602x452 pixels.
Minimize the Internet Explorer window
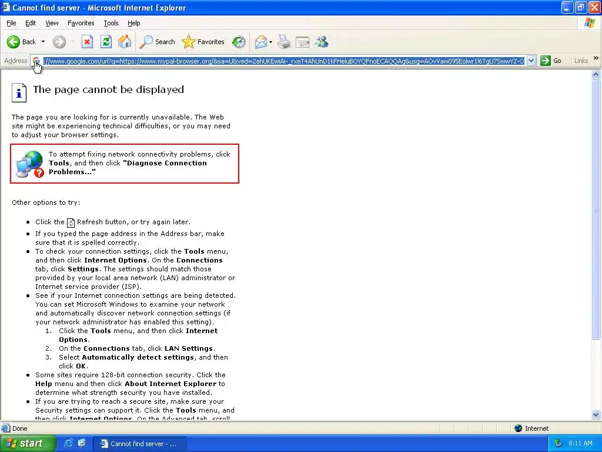pyautogui.click(x=567, y=7)
